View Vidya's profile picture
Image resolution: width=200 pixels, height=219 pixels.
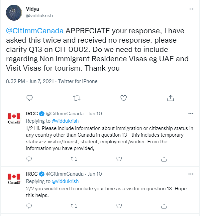(14, 13)
